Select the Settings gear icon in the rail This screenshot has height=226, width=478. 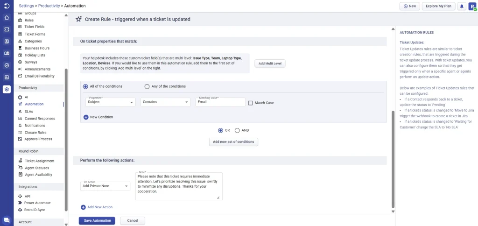[7, 89]
